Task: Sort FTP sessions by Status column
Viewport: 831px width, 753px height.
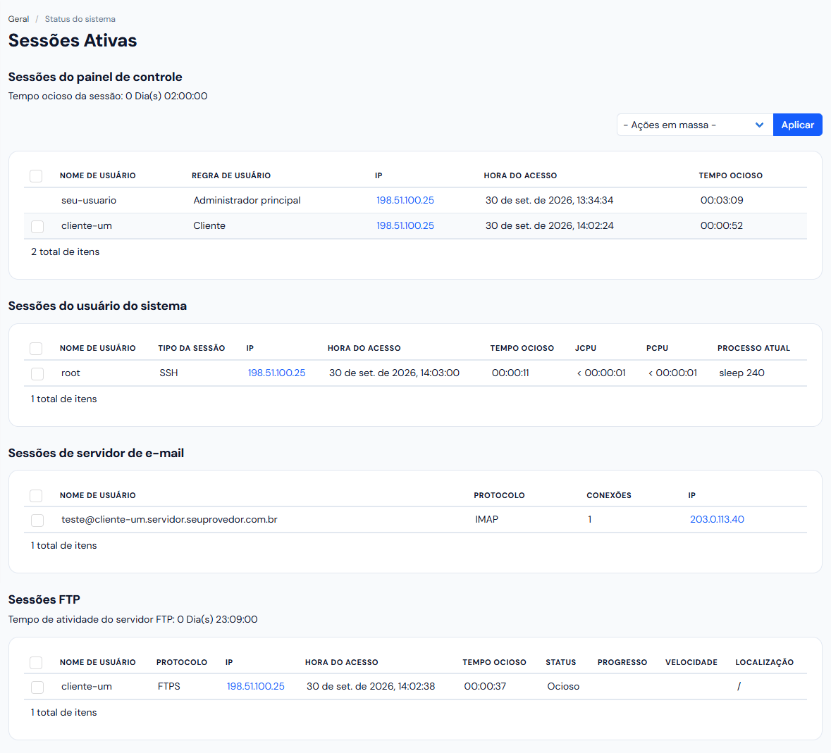Action: [x=560, y=662]
